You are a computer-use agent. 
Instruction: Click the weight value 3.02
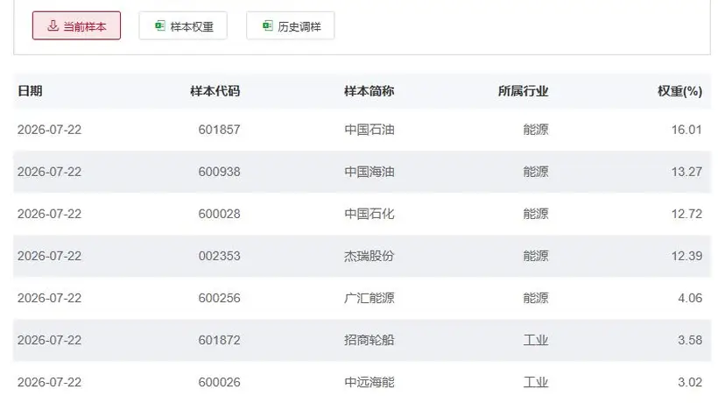point(690,382)
